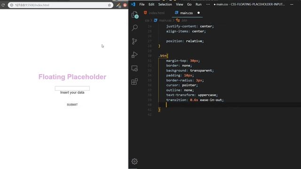
Task: Click the 'background: transparent;' line
Action: (x=190, y=70)
